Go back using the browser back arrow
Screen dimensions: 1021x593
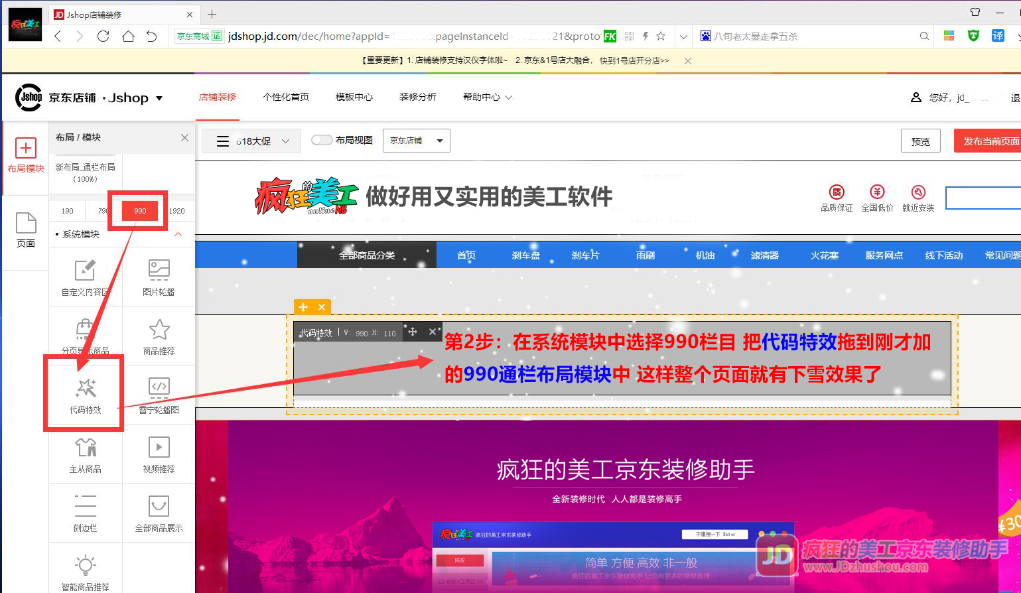(x=58, y=36)
